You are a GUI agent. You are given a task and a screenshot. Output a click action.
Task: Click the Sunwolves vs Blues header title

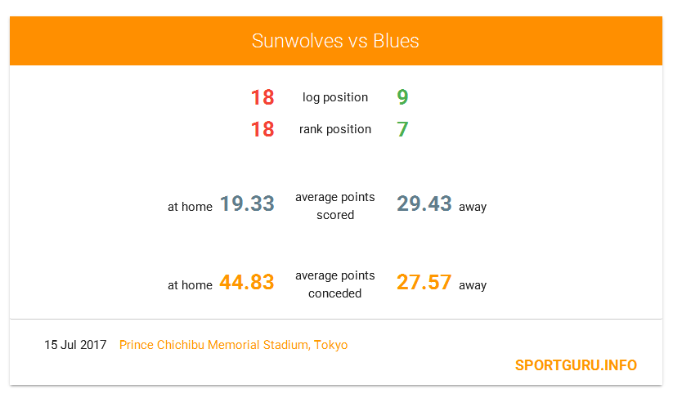335,41
